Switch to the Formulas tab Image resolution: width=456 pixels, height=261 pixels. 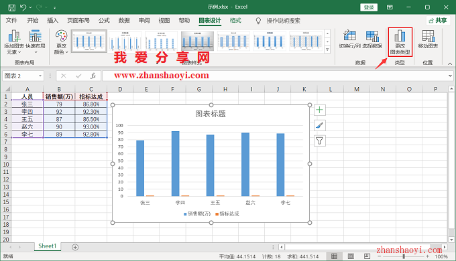coord(104,20)
